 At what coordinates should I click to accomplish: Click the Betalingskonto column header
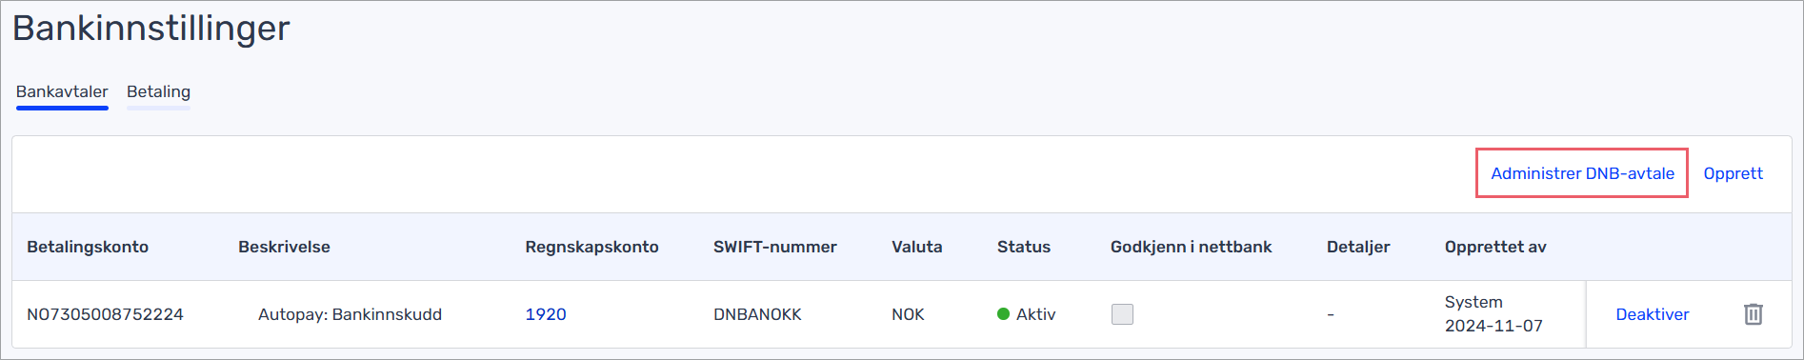(x=88, y=247)
